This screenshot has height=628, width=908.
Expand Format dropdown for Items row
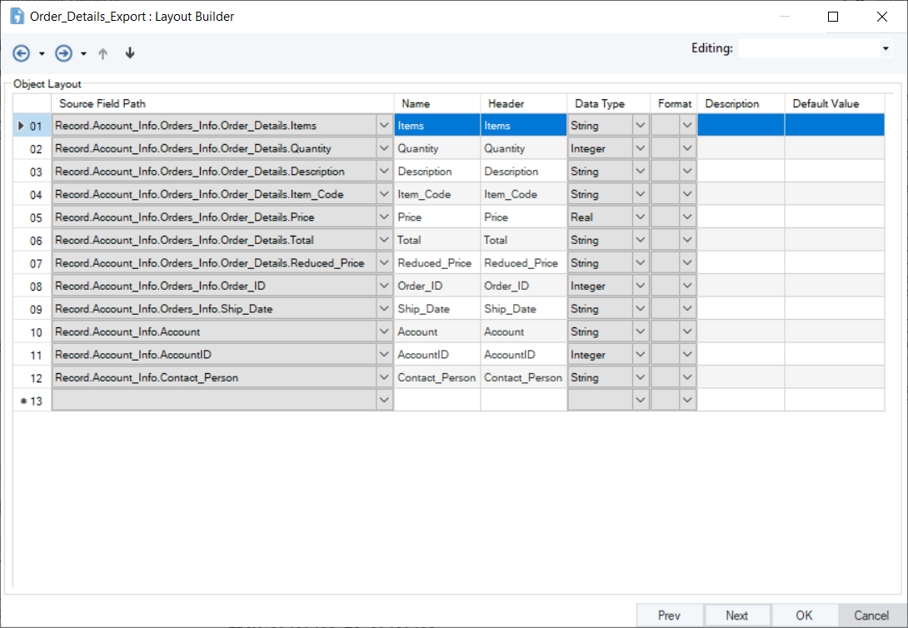(687, 126)
